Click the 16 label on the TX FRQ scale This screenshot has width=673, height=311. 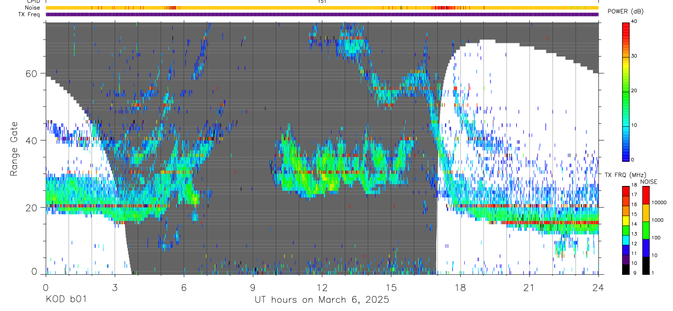click(635, 205)
